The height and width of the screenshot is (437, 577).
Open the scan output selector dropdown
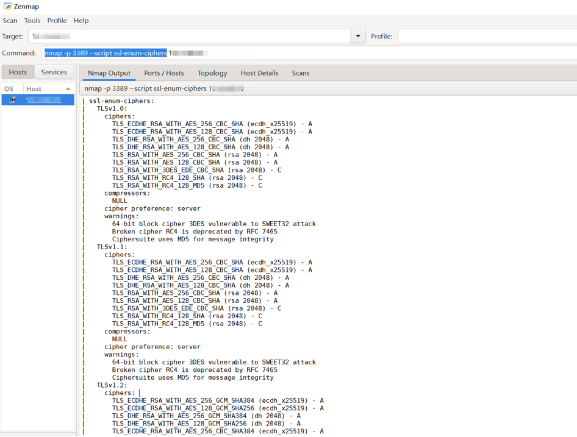(328, 88)
